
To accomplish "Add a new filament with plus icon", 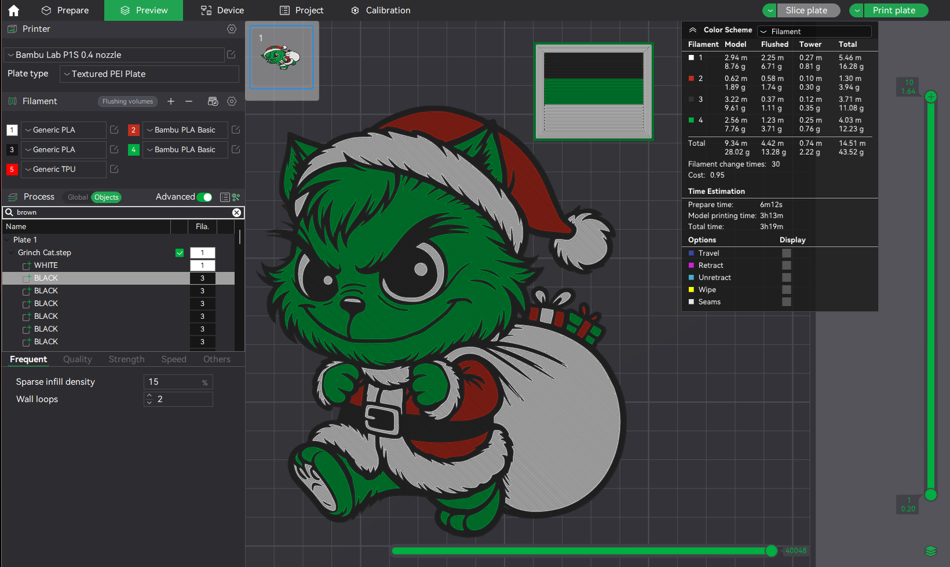I will (x=171, y=101).
